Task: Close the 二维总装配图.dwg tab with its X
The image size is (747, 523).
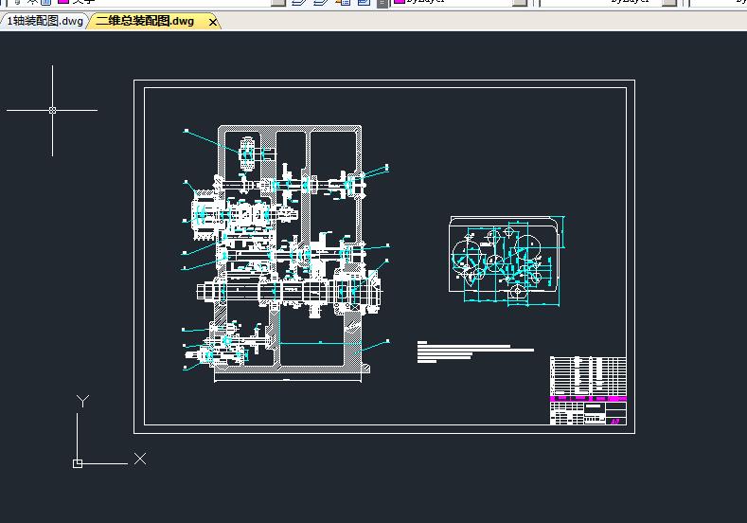Action: 213,22
